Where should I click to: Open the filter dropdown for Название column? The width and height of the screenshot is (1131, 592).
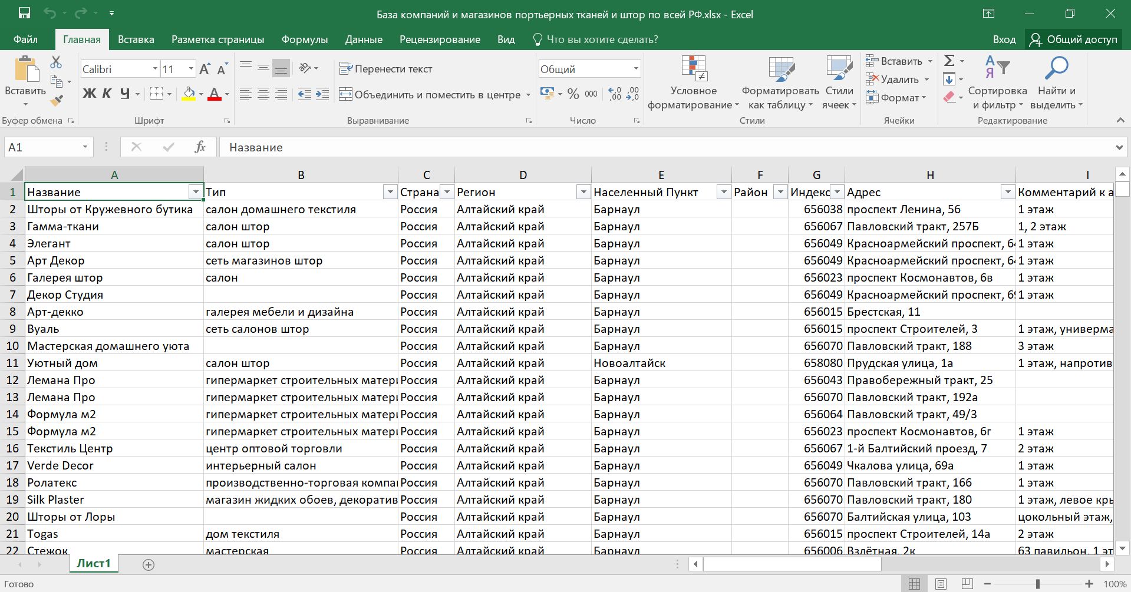(196, 192)
